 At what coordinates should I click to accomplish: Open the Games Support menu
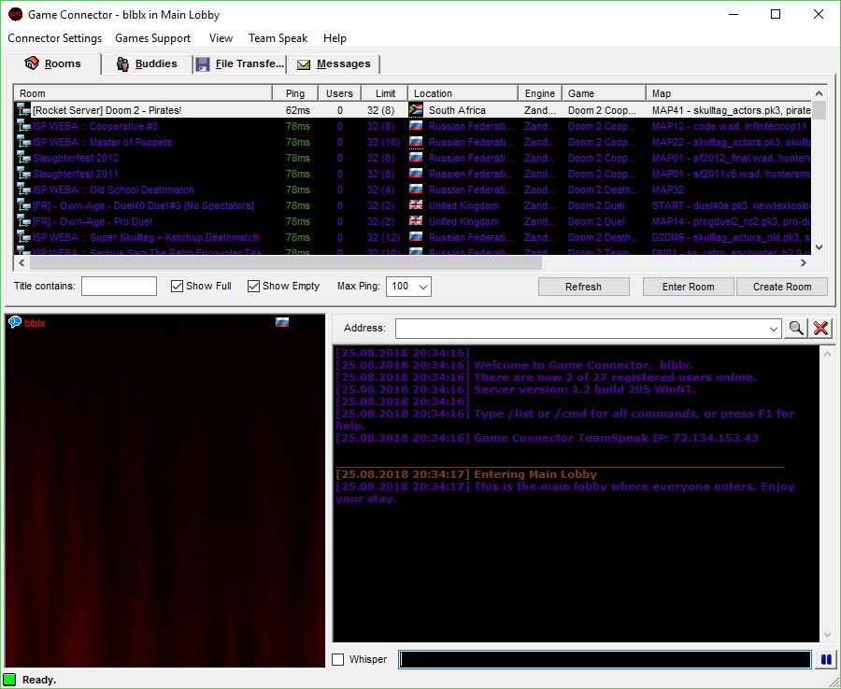(x=153, y=38)
